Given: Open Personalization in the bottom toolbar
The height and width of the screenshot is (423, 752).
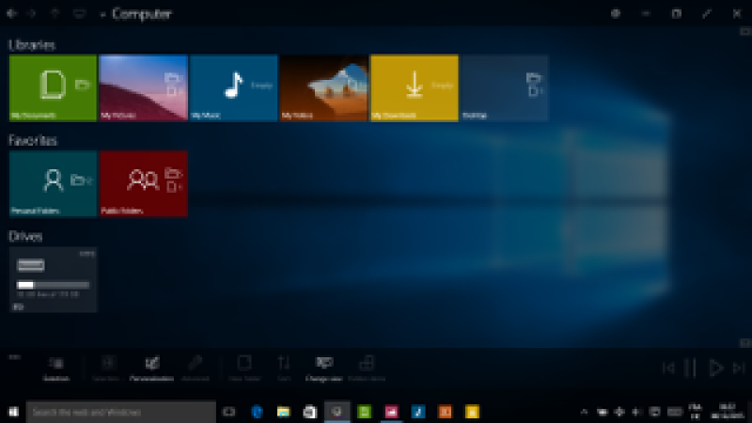Looking at the screenshot, I should [x=151, y=368].
